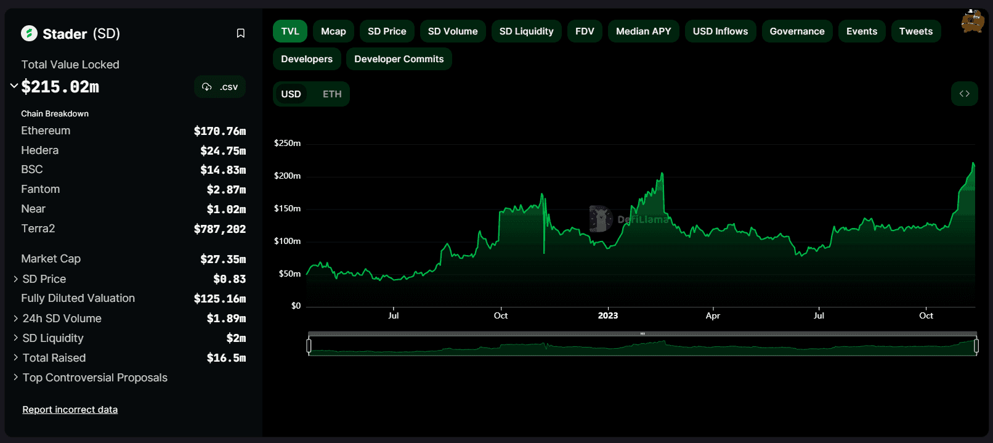The height and width of the screenshot is (443, 993).
Task: Click the llama avatar in top corner
Action: coord(972,22)
